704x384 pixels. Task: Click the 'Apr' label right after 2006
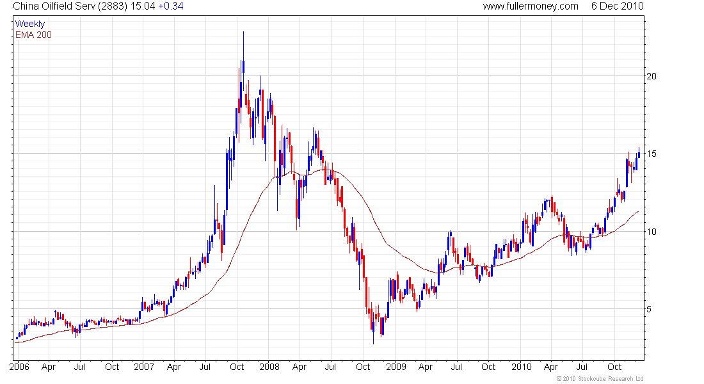click(49, 367)
